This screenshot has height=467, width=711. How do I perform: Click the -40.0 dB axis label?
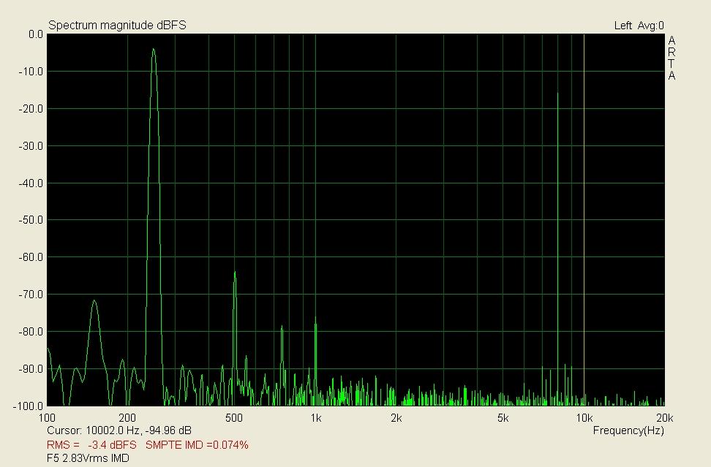(31, 183)
